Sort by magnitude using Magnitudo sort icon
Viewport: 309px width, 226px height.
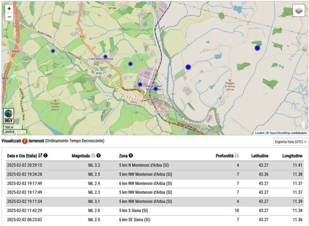pos(93,156)
